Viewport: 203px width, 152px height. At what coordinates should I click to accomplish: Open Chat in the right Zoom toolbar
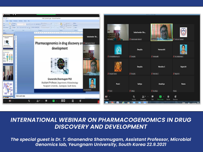(152, 97)
